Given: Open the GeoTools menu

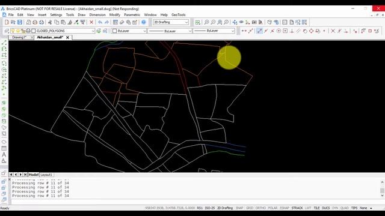Looking at the screenshot, I should pos(179,14).
